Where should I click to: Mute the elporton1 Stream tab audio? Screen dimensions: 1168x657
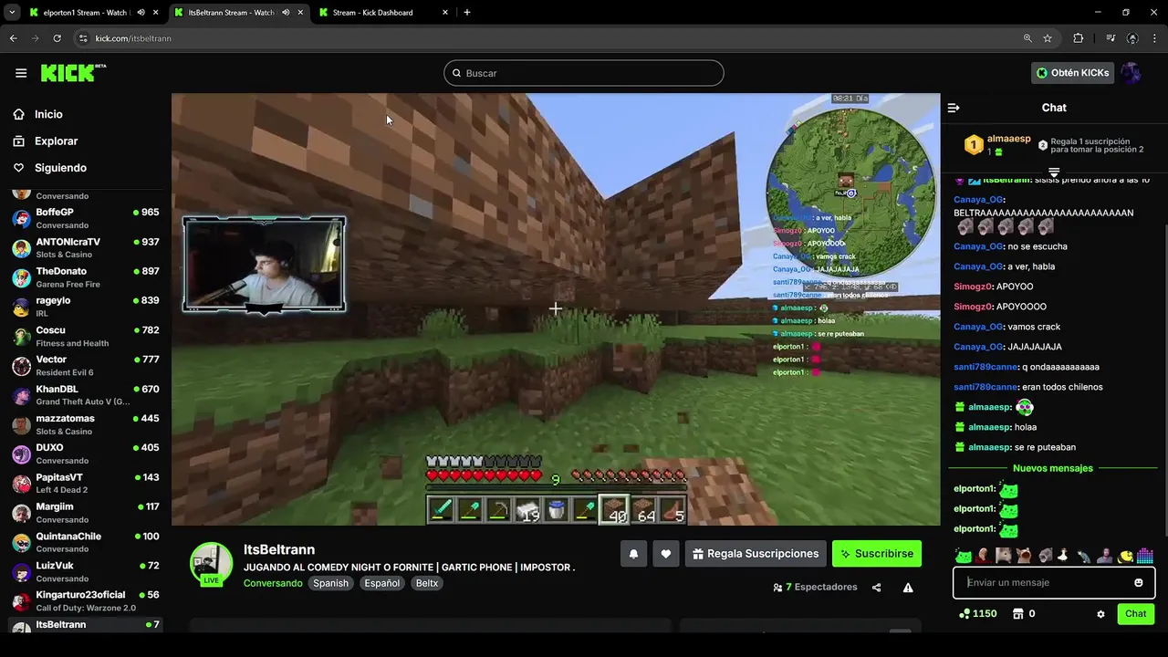point(141,13)
